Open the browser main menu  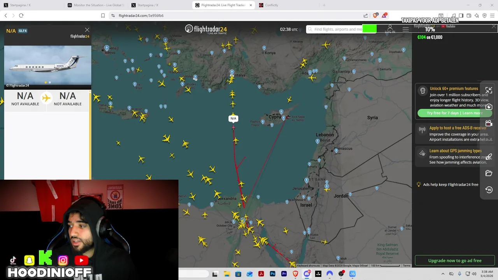click(x=493, y=16)
